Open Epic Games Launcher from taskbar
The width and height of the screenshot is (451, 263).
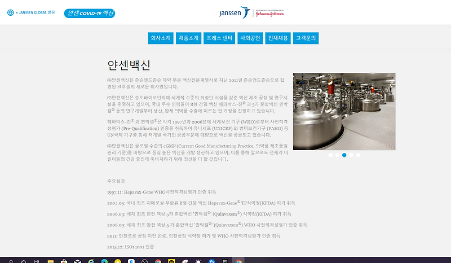(225, 261)
